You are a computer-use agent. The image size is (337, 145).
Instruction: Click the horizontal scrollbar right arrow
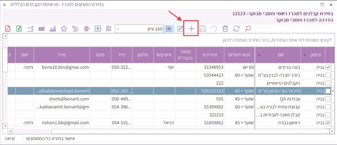pos(331,131)
